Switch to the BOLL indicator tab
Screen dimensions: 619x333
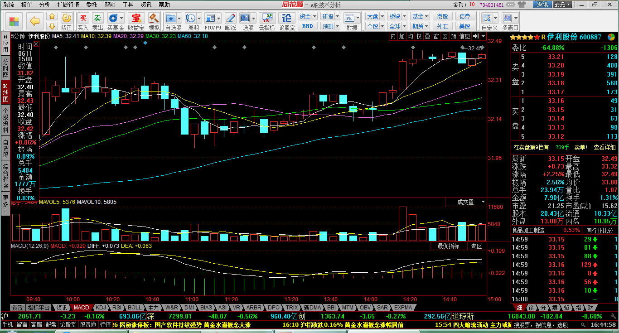tap(135, 307)
